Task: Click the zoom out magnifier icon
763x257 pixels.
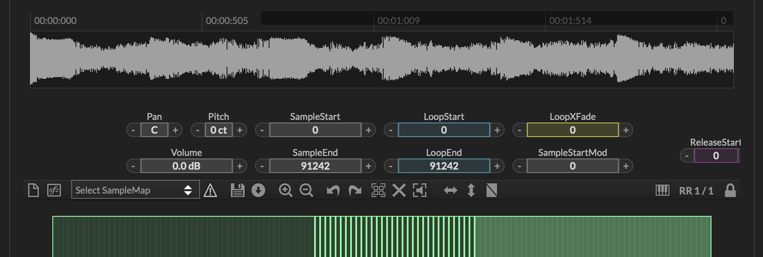Action: pyautogui.click(x=306, y=190)
